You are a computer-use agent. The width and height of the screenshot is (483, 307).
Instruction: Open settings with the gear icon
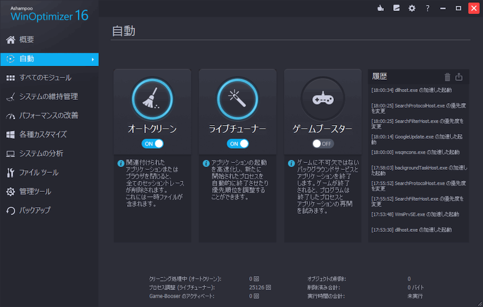[x=412, y=8]
